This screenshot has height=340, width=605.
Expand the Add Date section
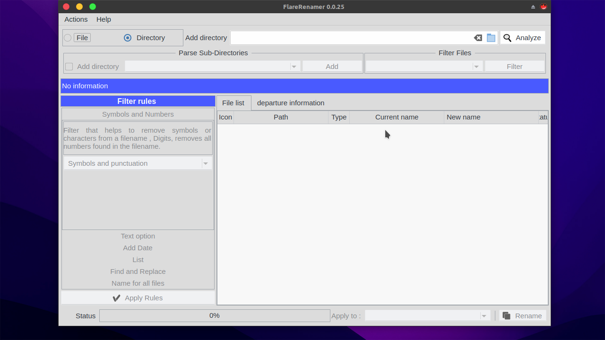click(138, 248)
